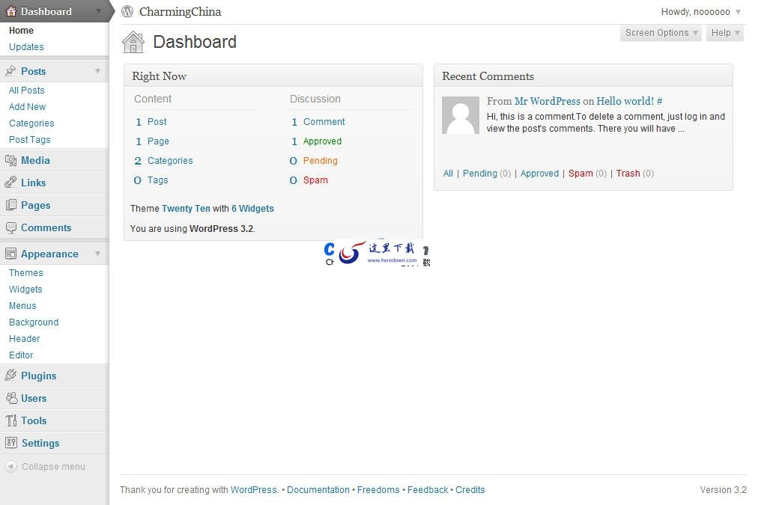
Task: Open Pages using its sidebar icon
Action: pos(10,205)
